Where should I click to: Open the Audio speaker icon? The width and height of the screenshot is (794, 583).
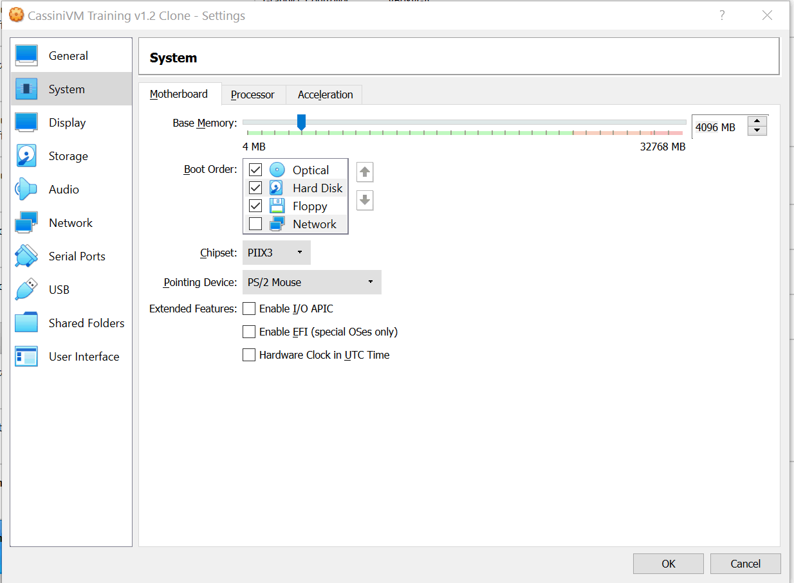[x=27, y=190]
